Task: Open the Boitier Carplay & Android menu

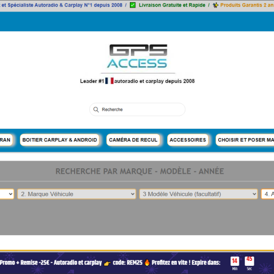Action: pos(60,140)
